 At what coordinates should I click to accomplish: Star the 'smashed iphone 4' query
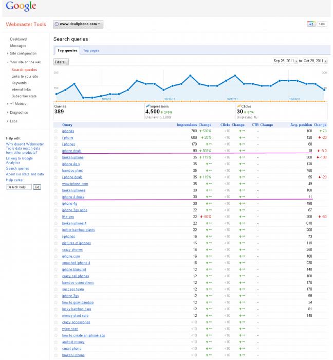55,263
